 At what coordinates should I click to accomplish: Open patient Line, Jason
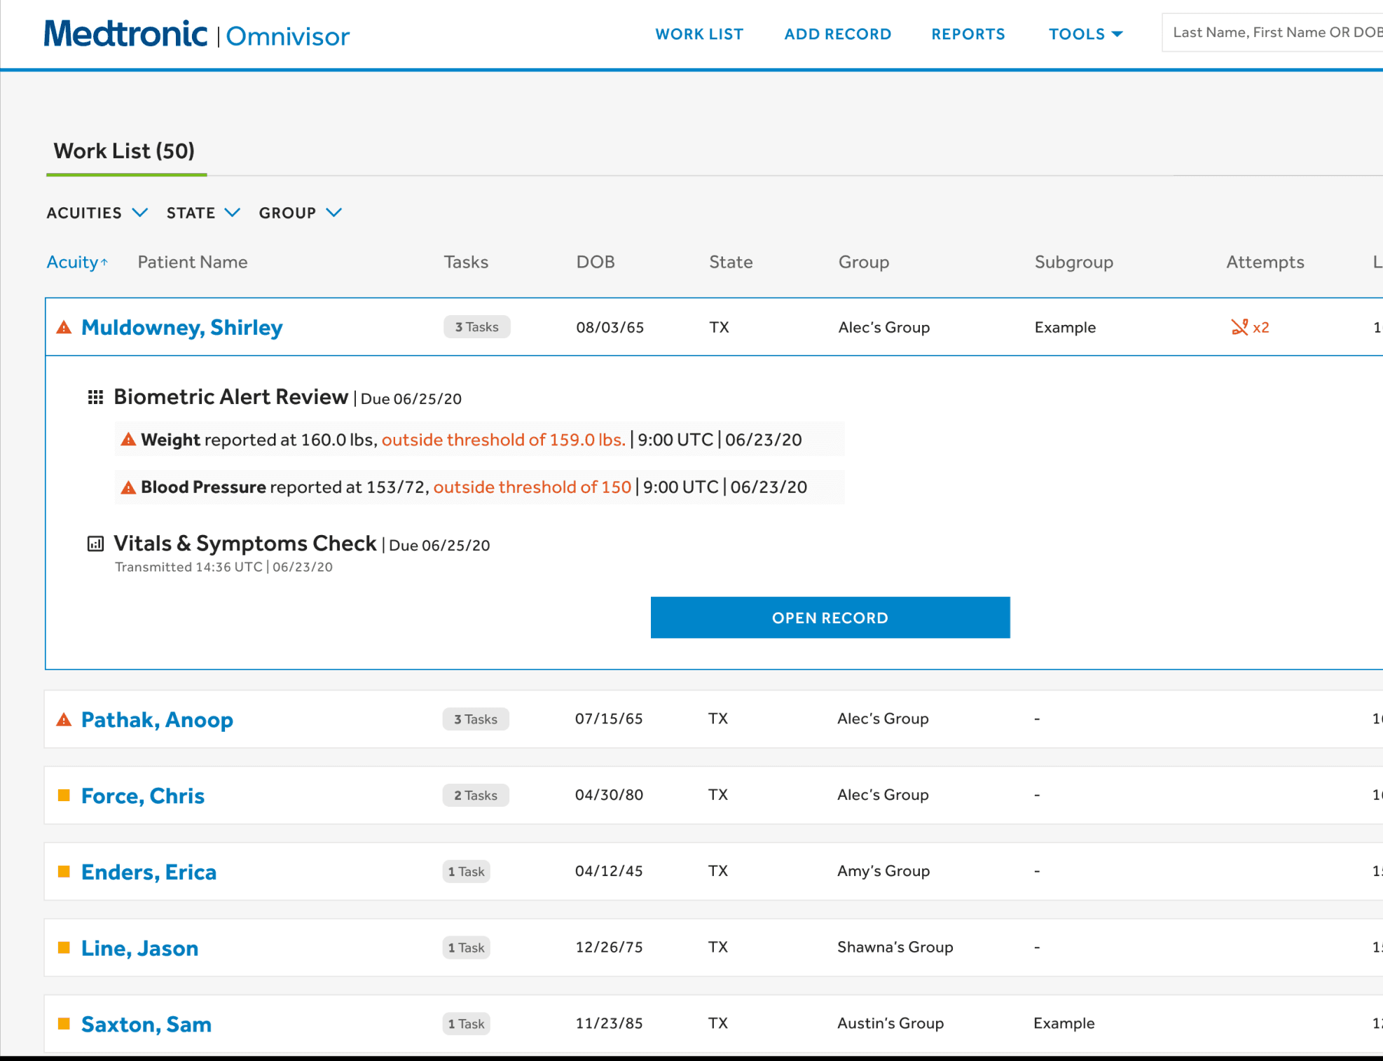(x=139, y=948)
